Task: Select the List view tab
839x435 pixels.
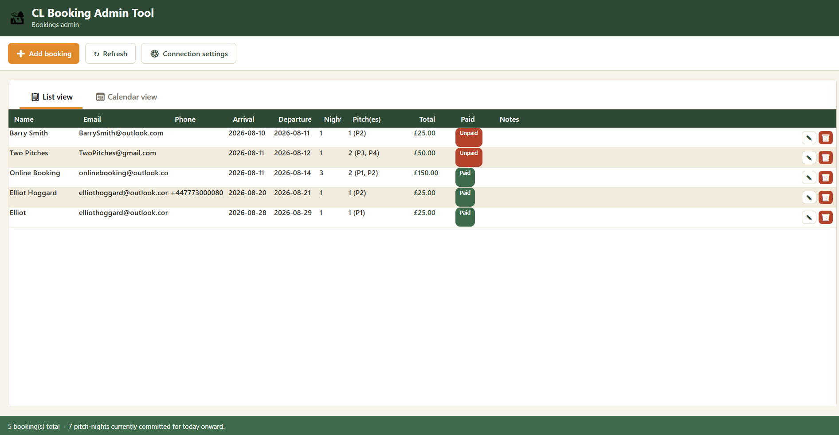Action: click(x=51, y=97)
